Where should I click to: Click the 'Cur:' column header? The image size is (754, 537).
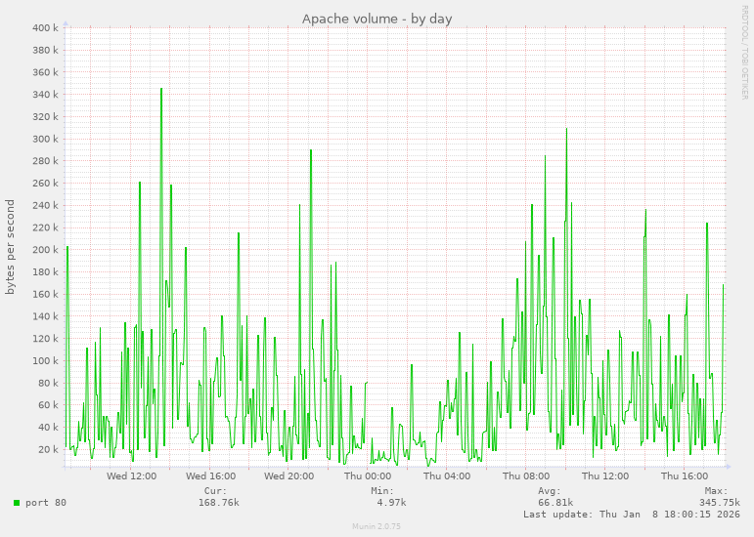215,491
